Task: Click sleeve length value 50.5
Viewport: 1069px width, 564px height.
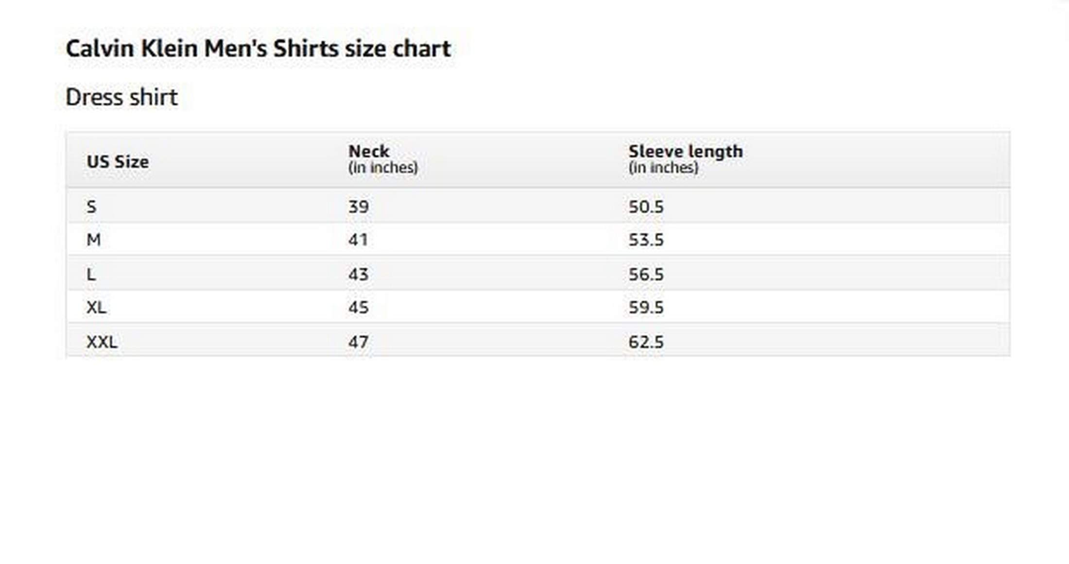Action: pos(646,207)
